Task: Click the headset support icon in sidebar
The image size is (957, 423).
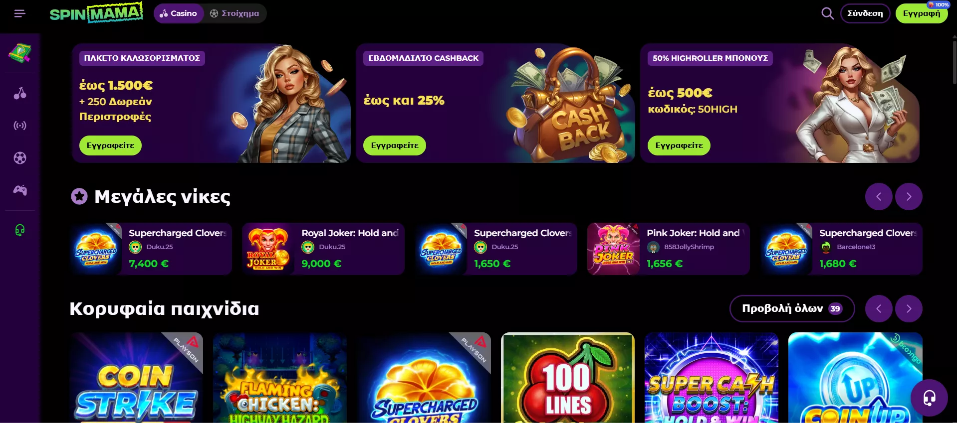Action: (20, 230)
